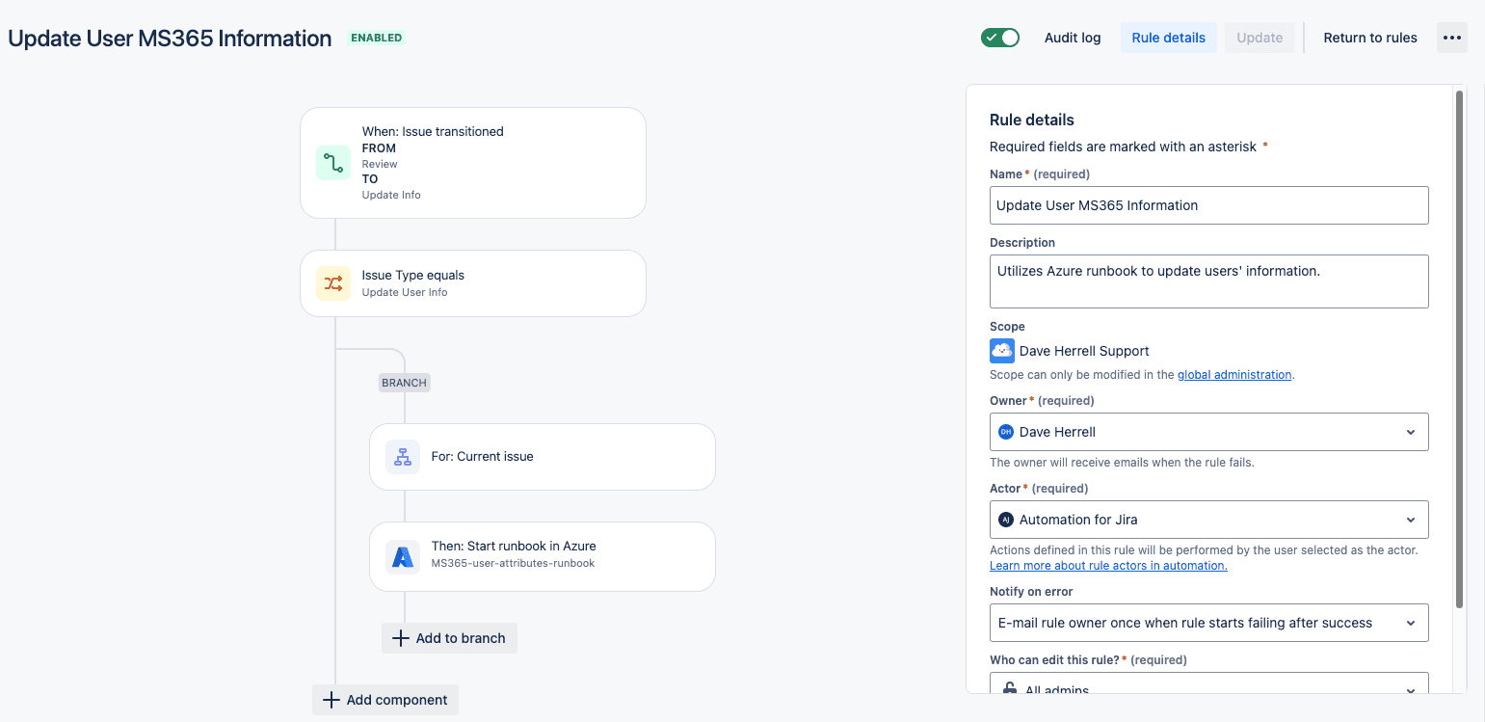This screenshot has width=1485, height=722.
Task: Click the Azure runbook icon
Action: point(403,556)
